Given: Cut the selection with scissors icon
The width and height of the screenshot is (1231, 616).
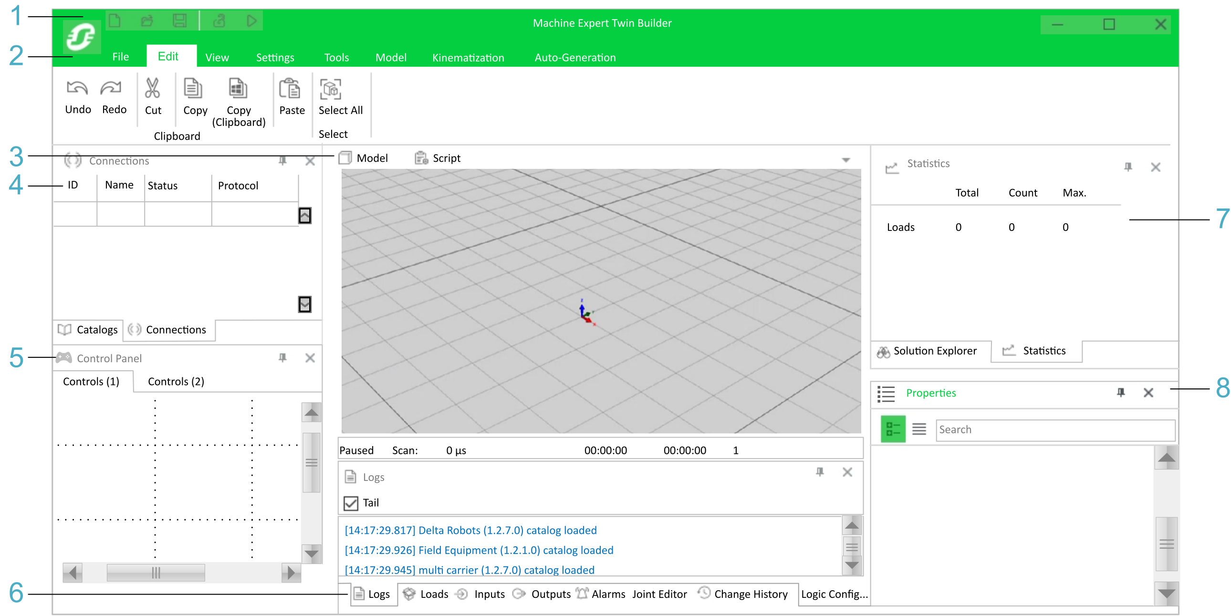Looking at the screenshot, I should click(x=153, y=97).
